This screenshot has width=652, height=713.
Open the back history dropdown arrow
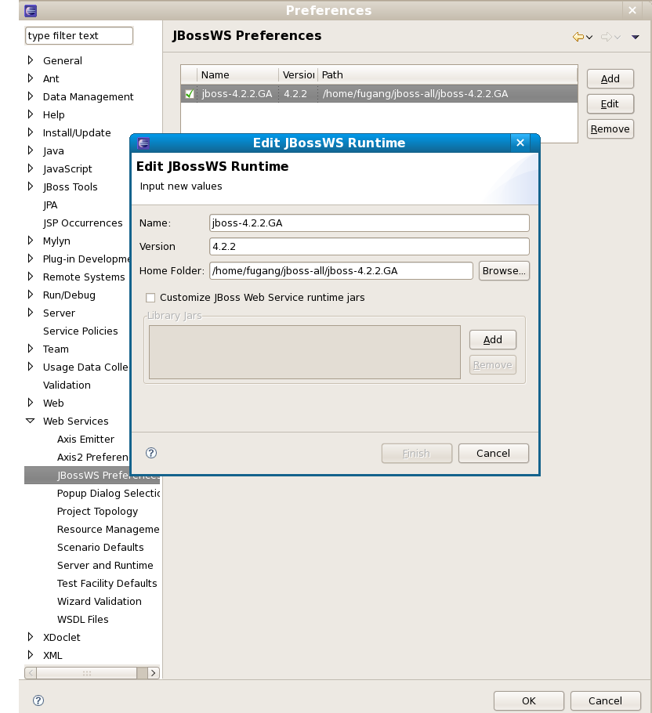click(590, 37)
